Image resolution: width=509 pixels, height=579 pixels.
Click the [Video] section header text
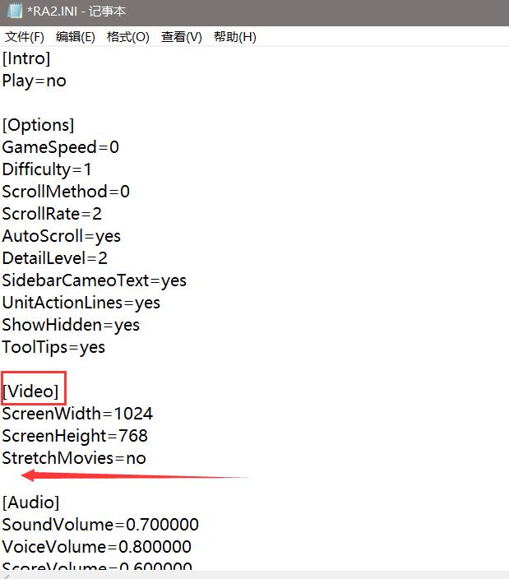coord(31,391)
